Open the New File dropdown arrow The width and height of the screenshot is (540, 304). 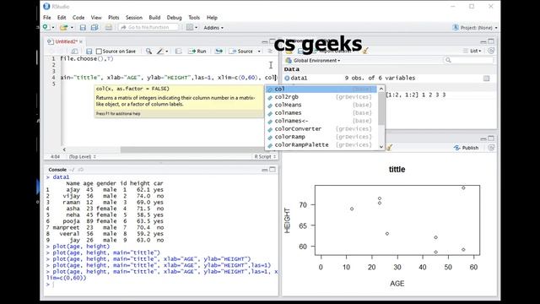(x=53, y=28)
